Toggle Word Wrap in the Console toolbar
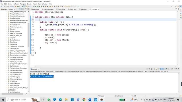 coord(159,69)
